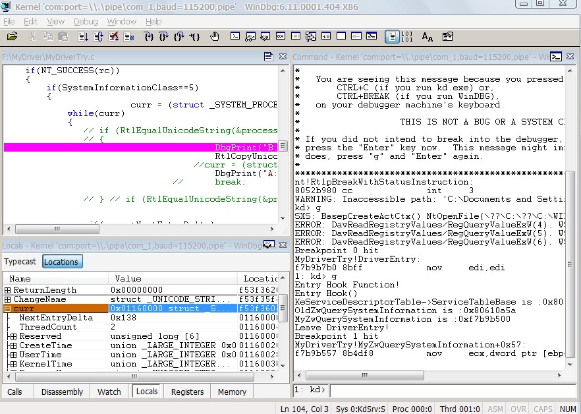Toggle the Locations button in Locals
This screenshot has width=581, height=414.
point(62,262)
